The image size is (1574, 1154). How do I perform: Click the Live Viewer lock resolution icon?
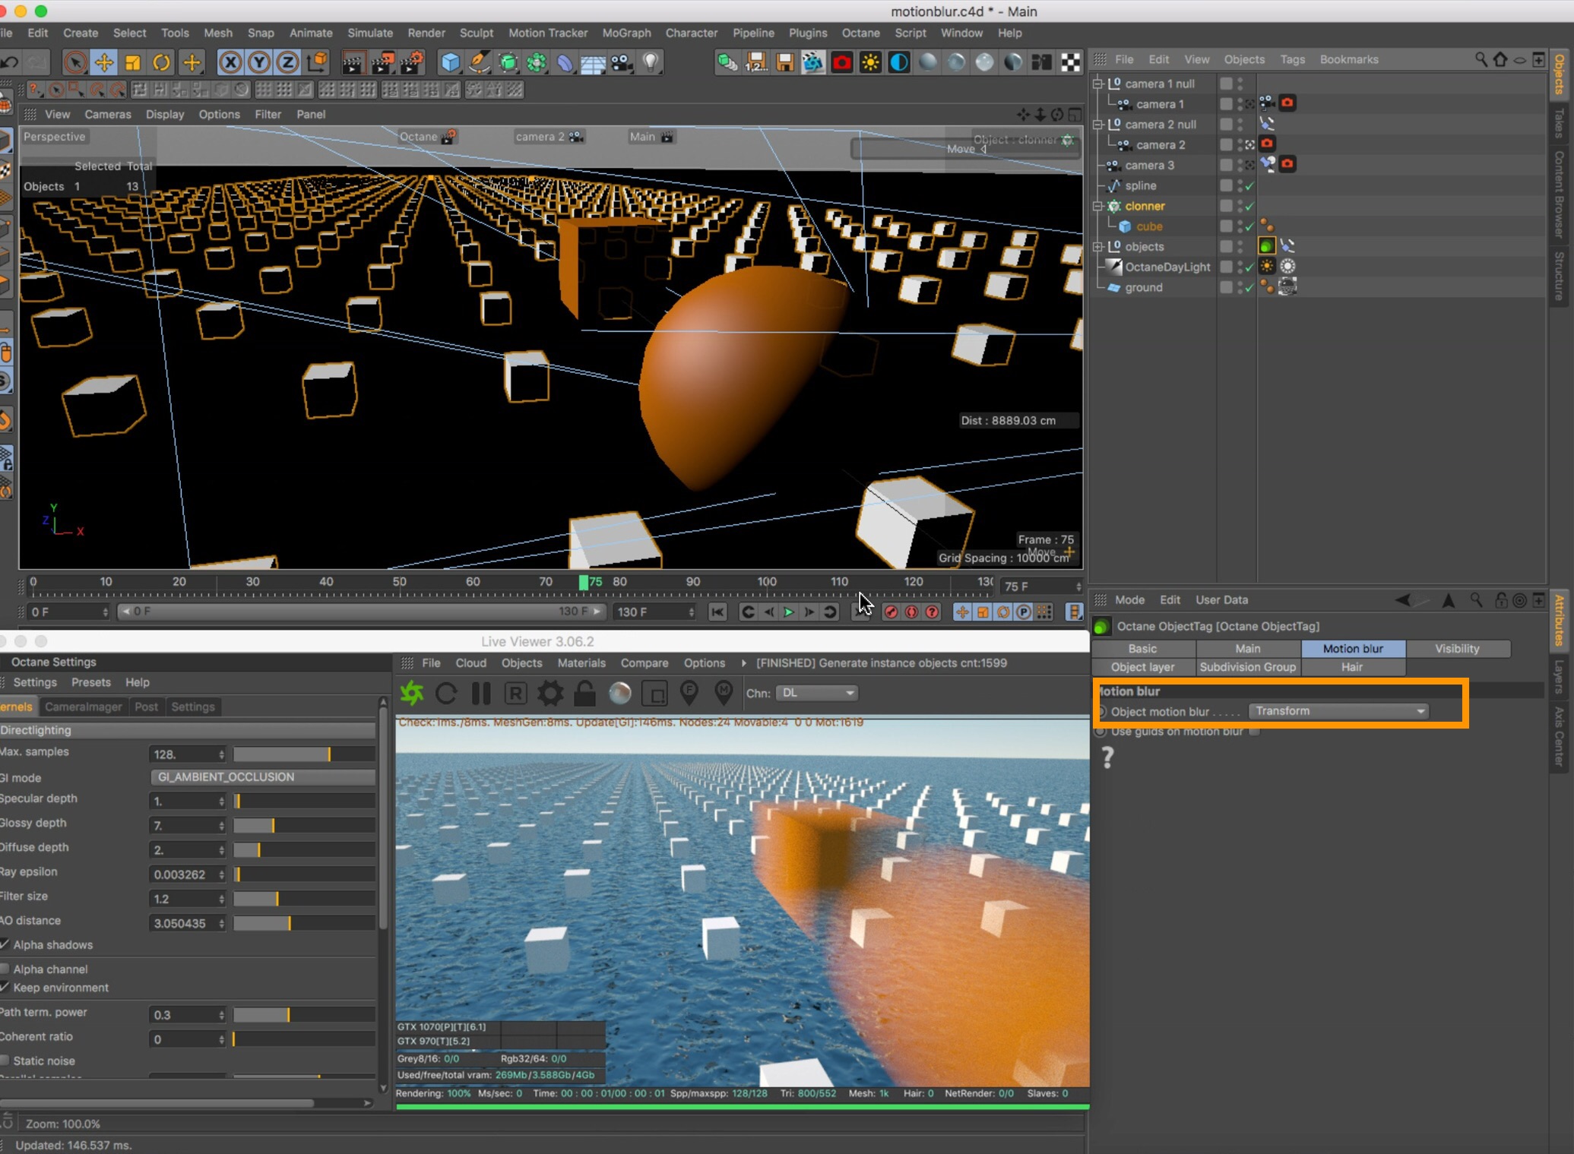pos(584,693)
